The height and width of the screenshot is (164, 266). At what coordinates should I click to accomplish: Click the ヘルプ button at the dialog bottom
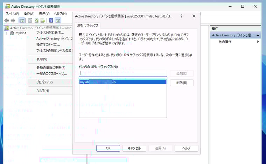[x=187, y=148]
